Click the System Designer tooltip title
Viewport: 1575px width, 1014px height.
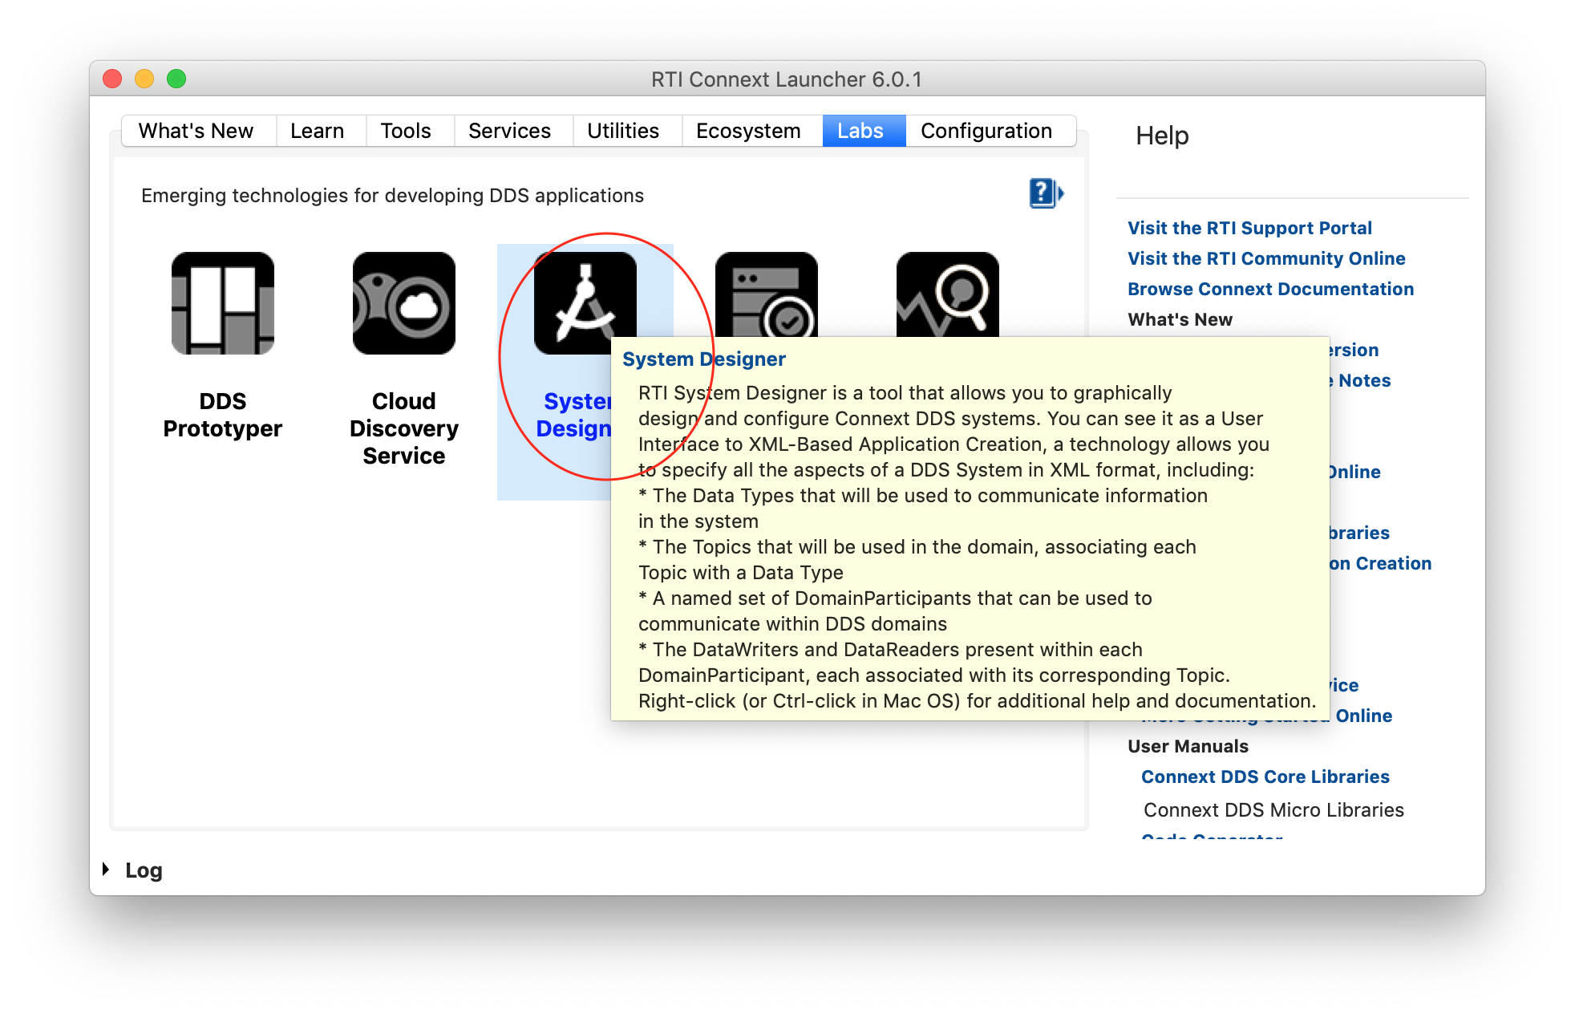point(704,359)
